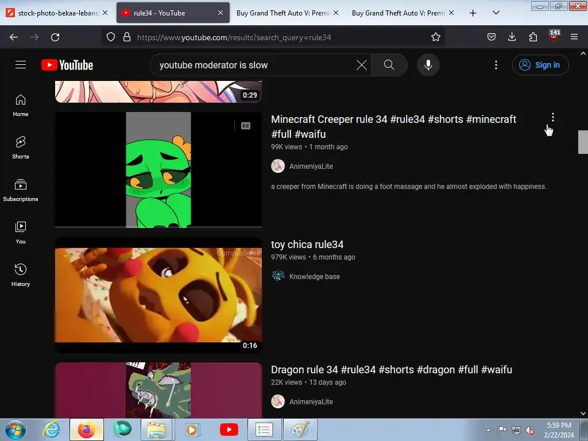The image size is (588, 441).
Task: Go back with browser back arrow
Action: [14, 37]
